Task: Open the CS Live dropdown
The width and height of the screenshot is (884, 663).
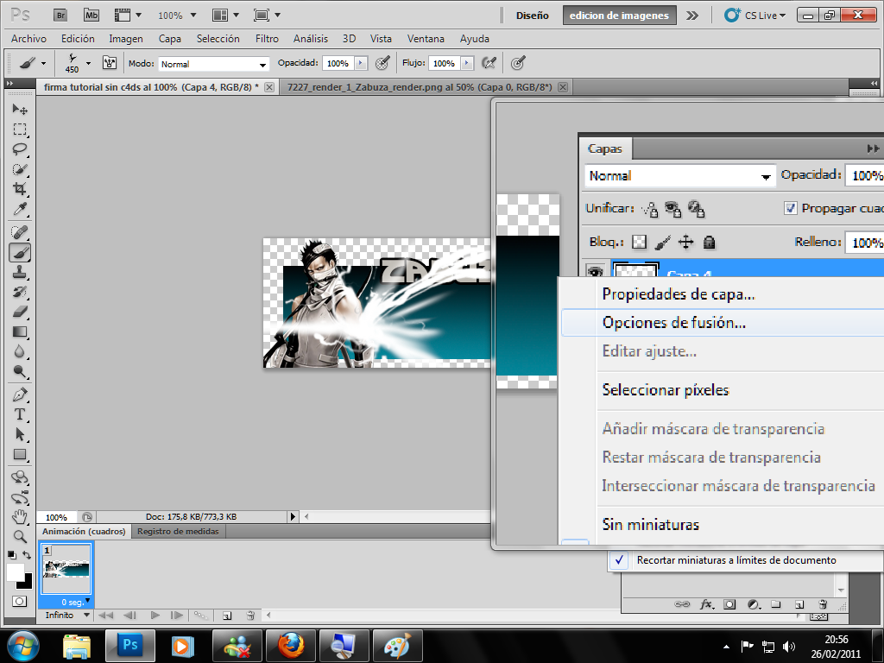Action: (755, 16)
